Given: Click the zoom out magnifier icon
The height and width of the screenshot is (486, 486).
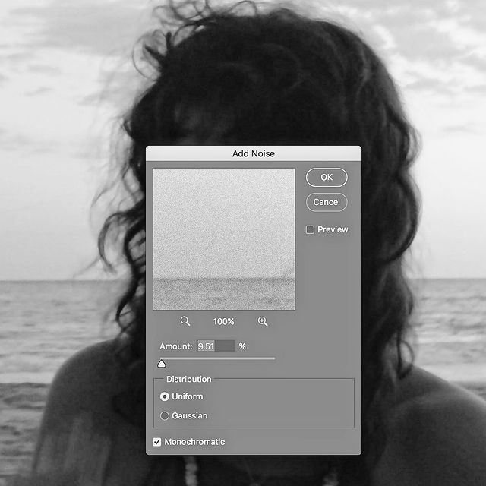Looking at the screenshot, I should coord(185,321).
